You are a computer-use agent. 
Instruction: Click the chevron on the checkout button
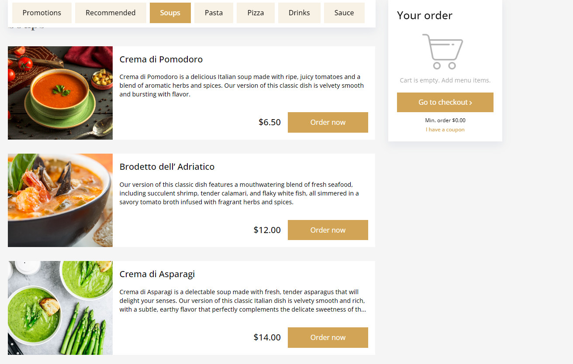pos(471,103)
